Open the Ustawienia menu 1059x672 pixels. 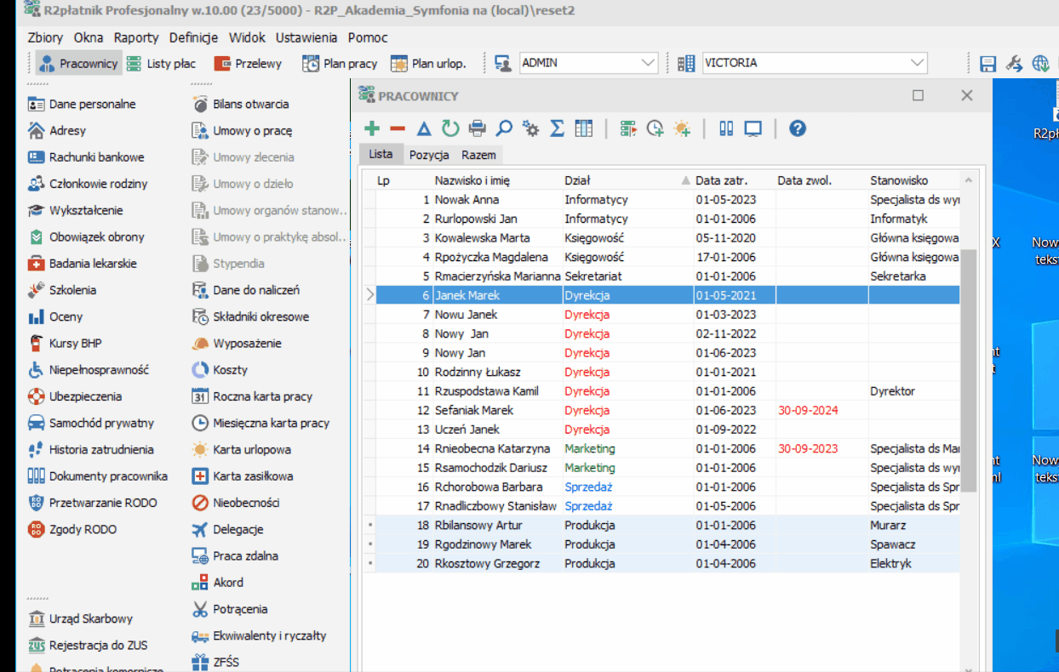[x=307, y=37]
